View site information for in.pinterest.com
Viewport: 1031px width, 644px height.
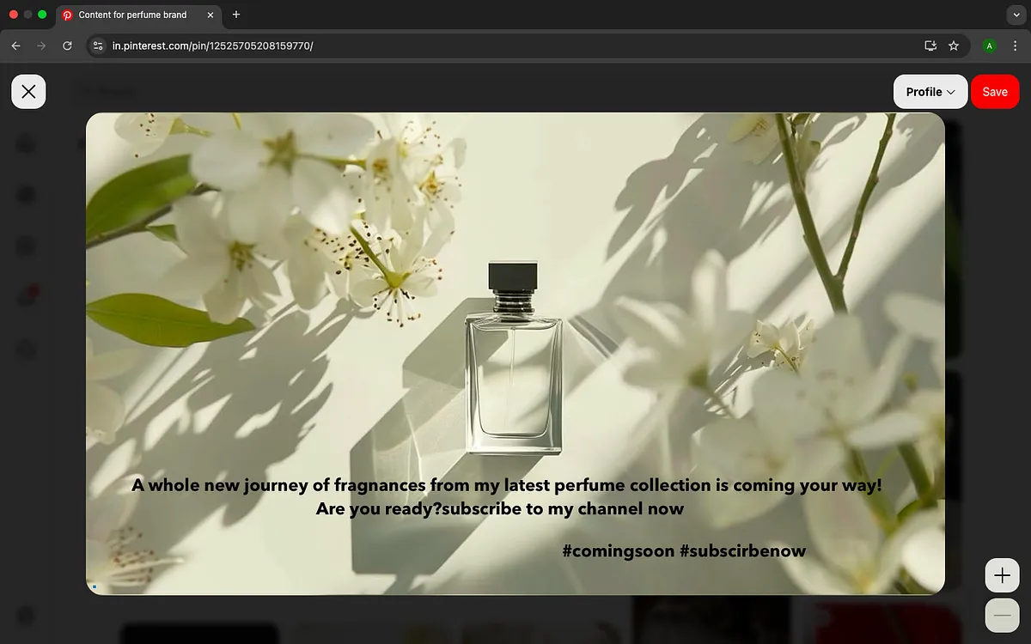coord(98,46)
